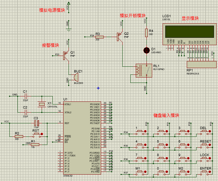
Task: Click capacitor C2 symbol
Action: (x=26, y=112)
